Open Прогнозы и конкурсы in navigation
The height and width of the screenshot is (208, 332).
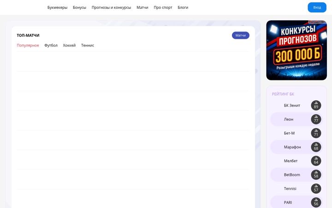point(112,7)
